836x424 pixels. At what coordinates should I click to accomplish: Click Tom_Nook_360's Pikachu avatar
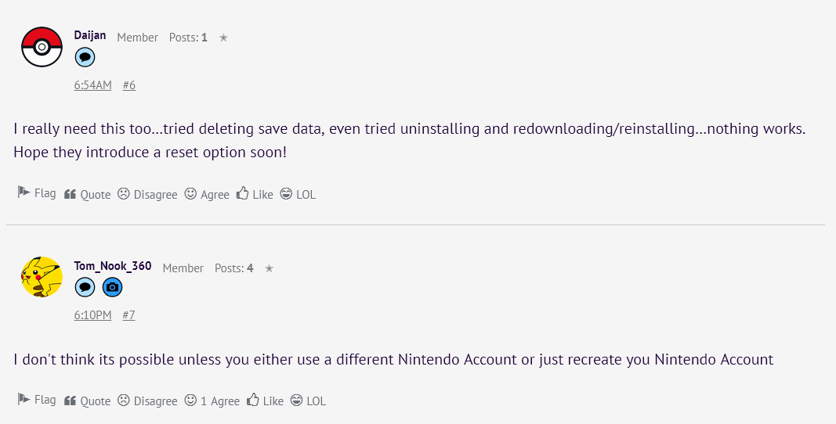(x=42, y=277)
